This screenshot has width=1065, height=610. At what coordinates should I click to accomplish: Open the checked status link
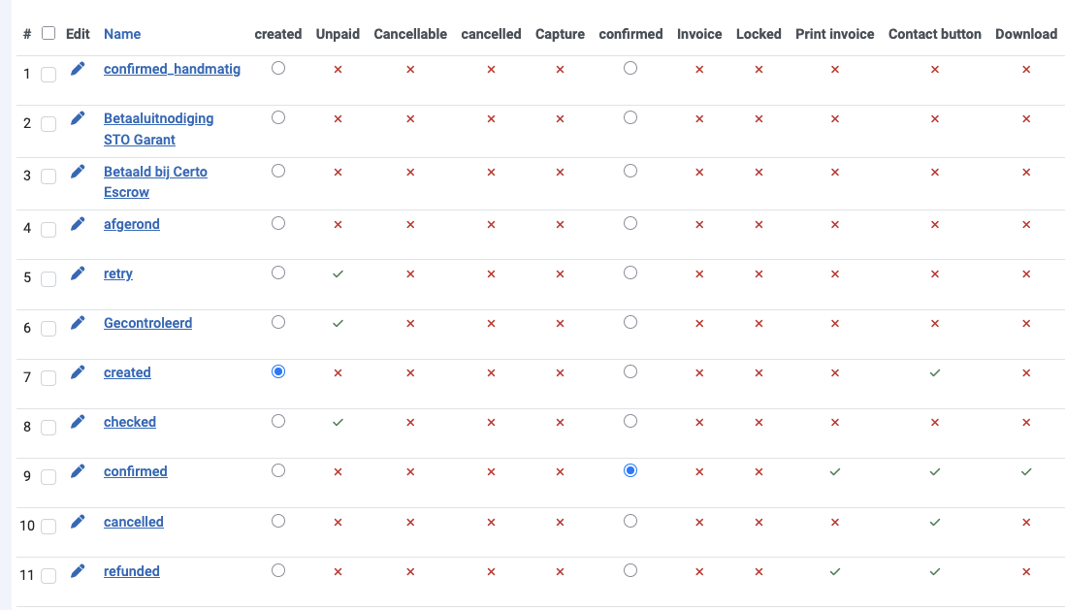(130, 422)
